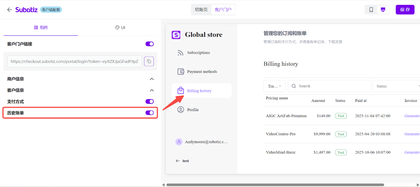Switch to the 结账页 tab
420x187 pixels.
[x=201, y=10]
